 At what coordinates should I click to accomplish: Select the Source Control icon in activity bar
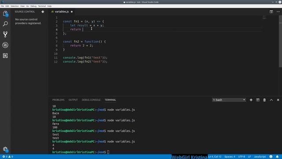5,34
